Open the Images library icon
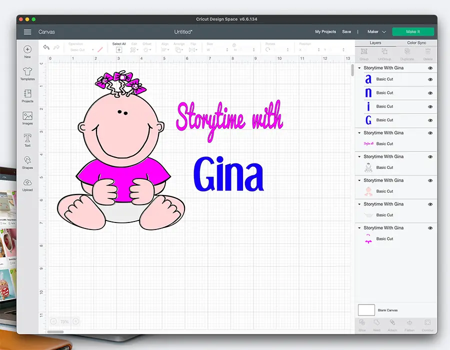This screenshot has height=350, width=450. (x=27, y=116)
